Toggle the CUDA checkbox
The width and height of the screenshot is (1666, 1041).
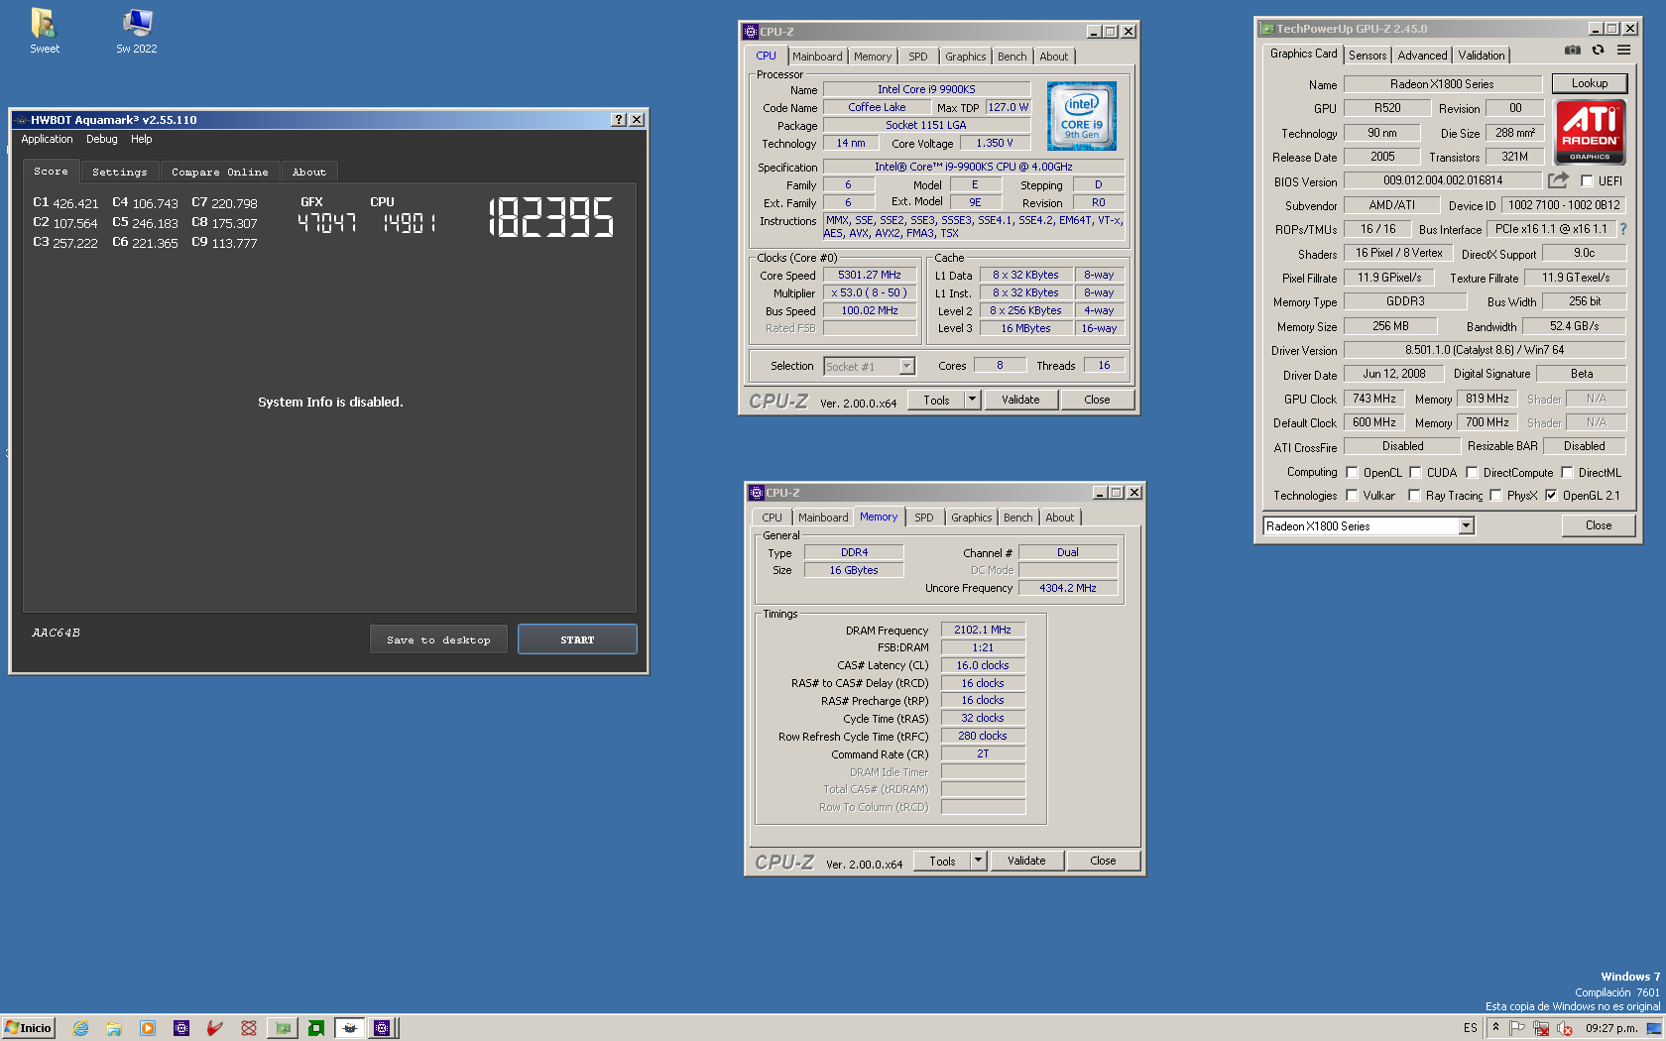1415,472
